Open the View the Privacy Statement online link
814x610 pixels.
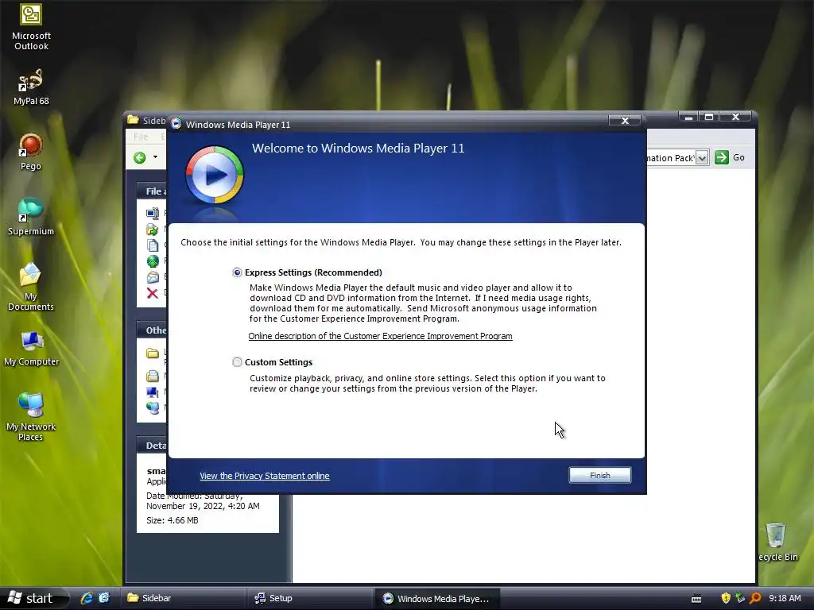coord(264,476)
